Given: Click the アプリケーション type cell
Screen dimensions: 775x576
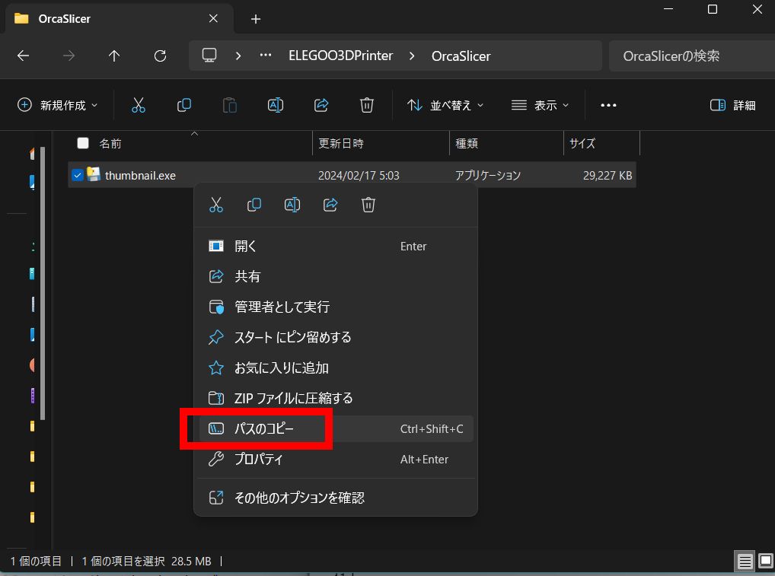Looking at the screenshot, I should (x=488, y=175).
